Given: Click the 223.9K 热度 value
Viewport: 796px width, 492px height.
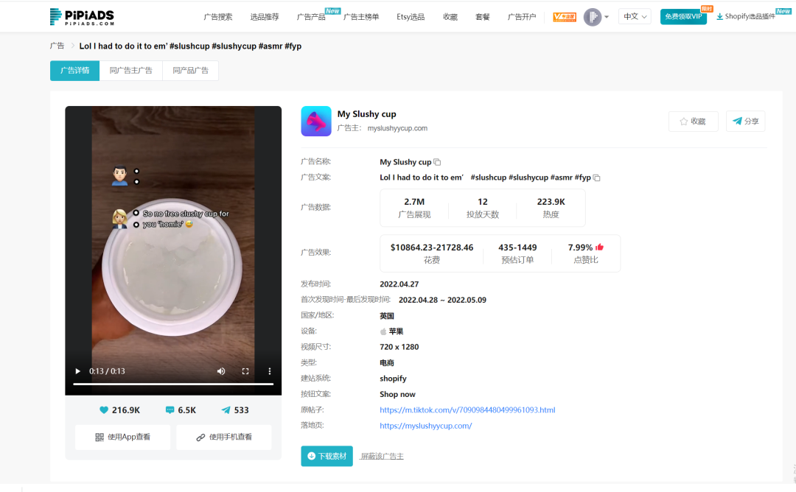Looking at the screenshot, I should (x=551, y=201).
